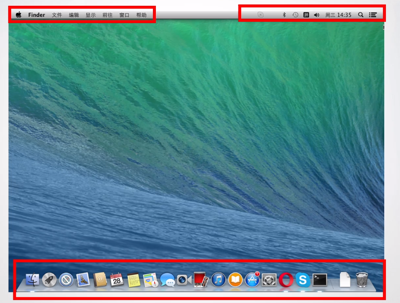
Task: Open App Store icon with badge
Action: (252, 279)
